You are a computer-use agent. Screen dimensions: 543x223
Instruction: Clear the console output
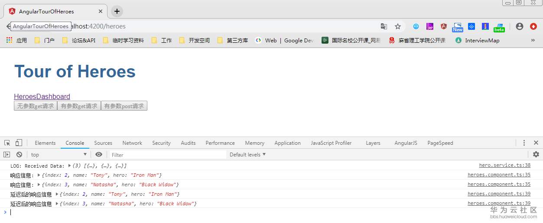(x=19, y=154)
